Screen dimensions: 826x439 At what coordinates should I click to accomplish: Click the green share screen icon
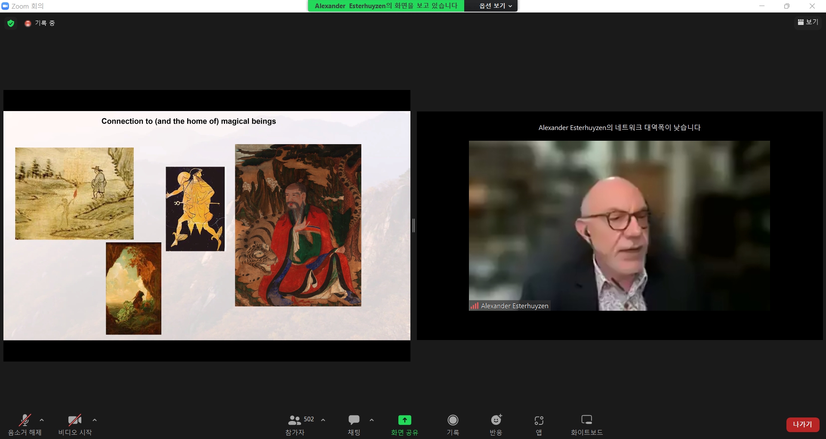[405, 420]
